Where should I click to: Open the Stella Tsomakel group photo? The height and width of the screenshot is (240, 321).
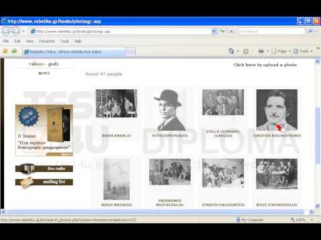(223, 102)
